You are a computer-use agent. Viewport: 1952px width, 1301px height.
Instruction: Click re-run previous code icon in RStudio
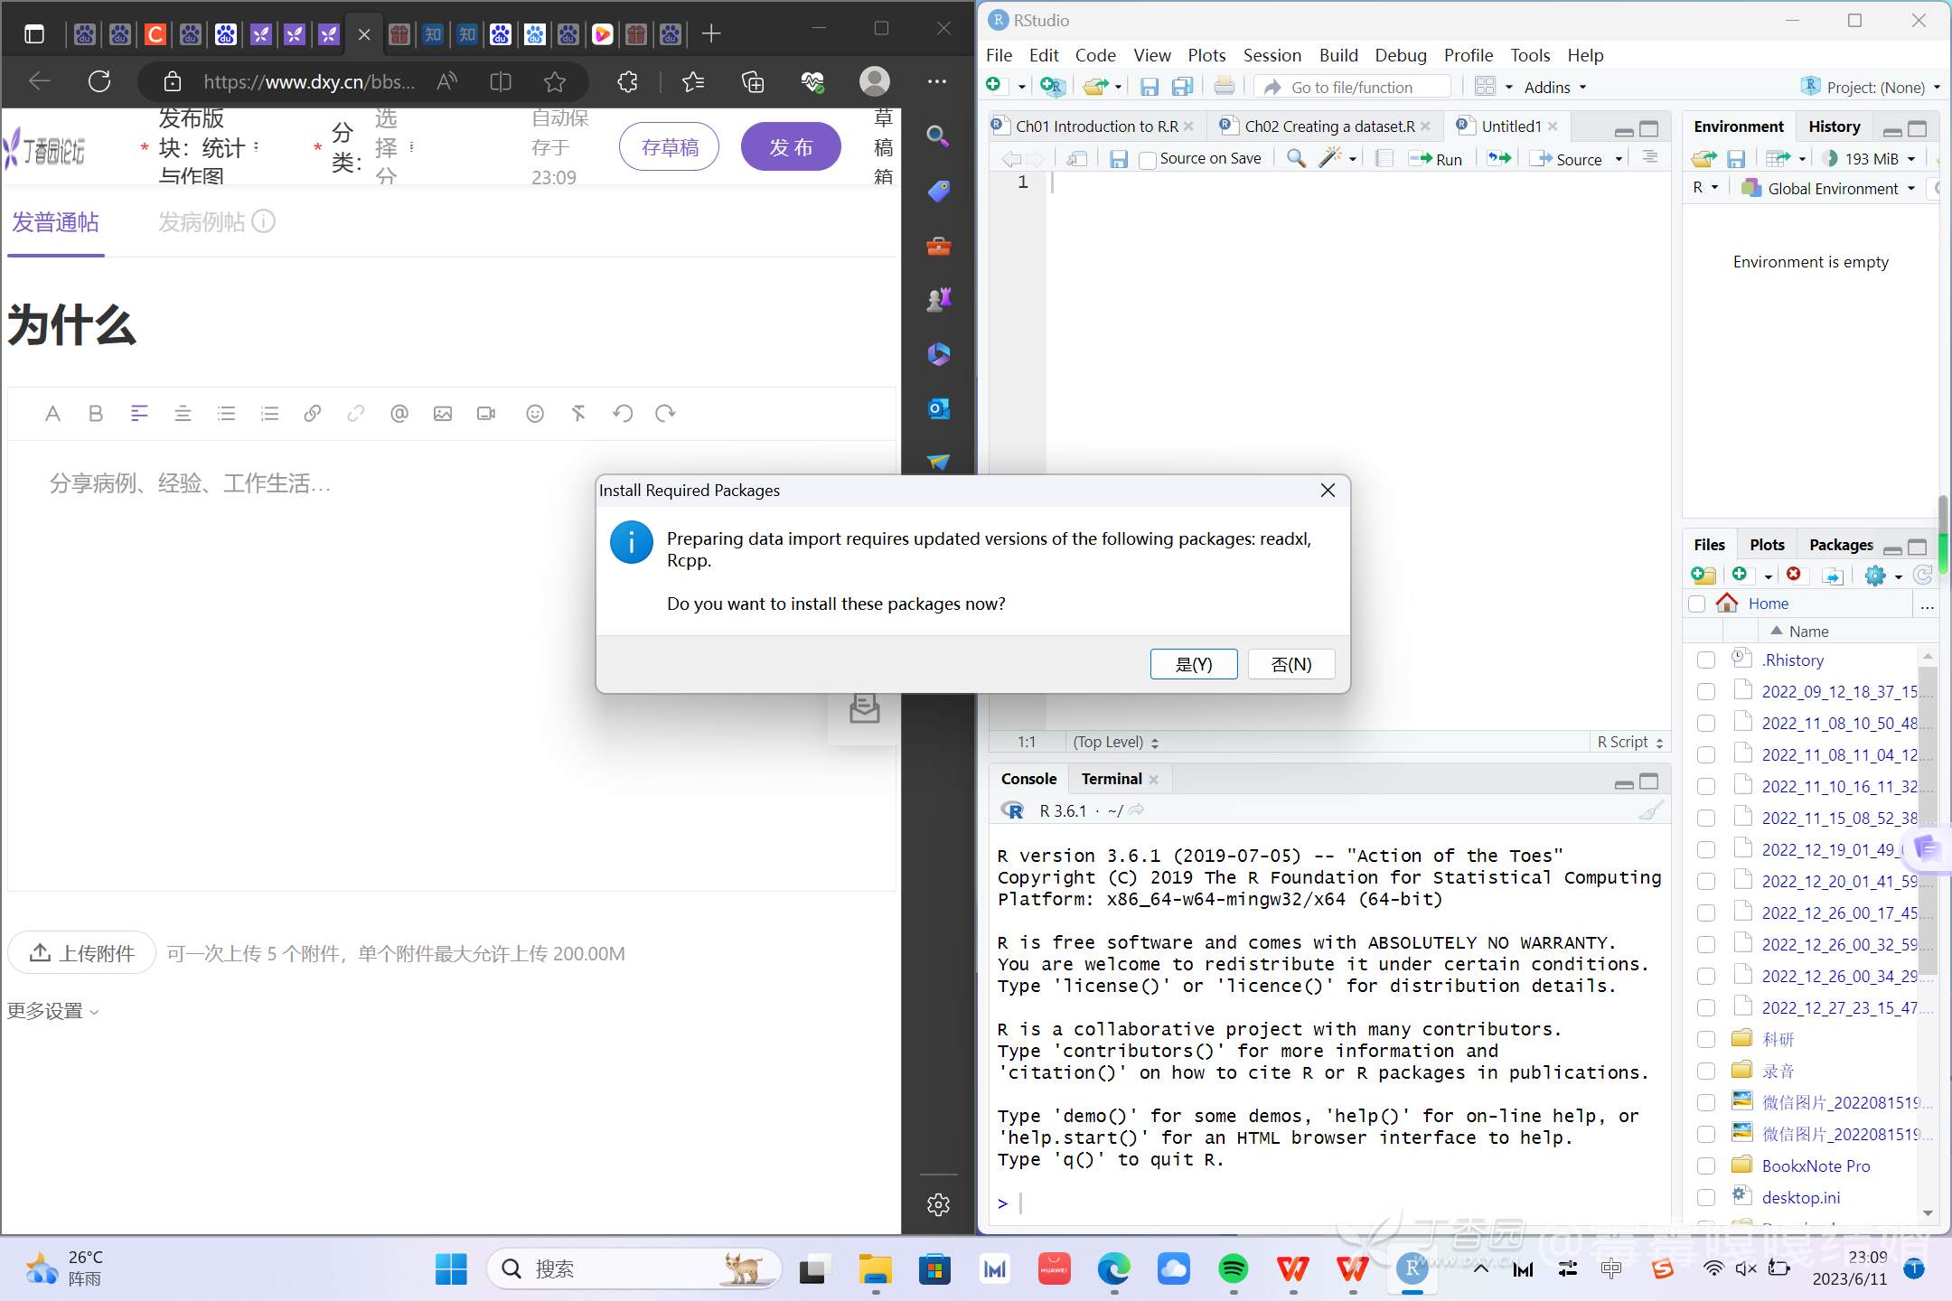(1499, 159)
